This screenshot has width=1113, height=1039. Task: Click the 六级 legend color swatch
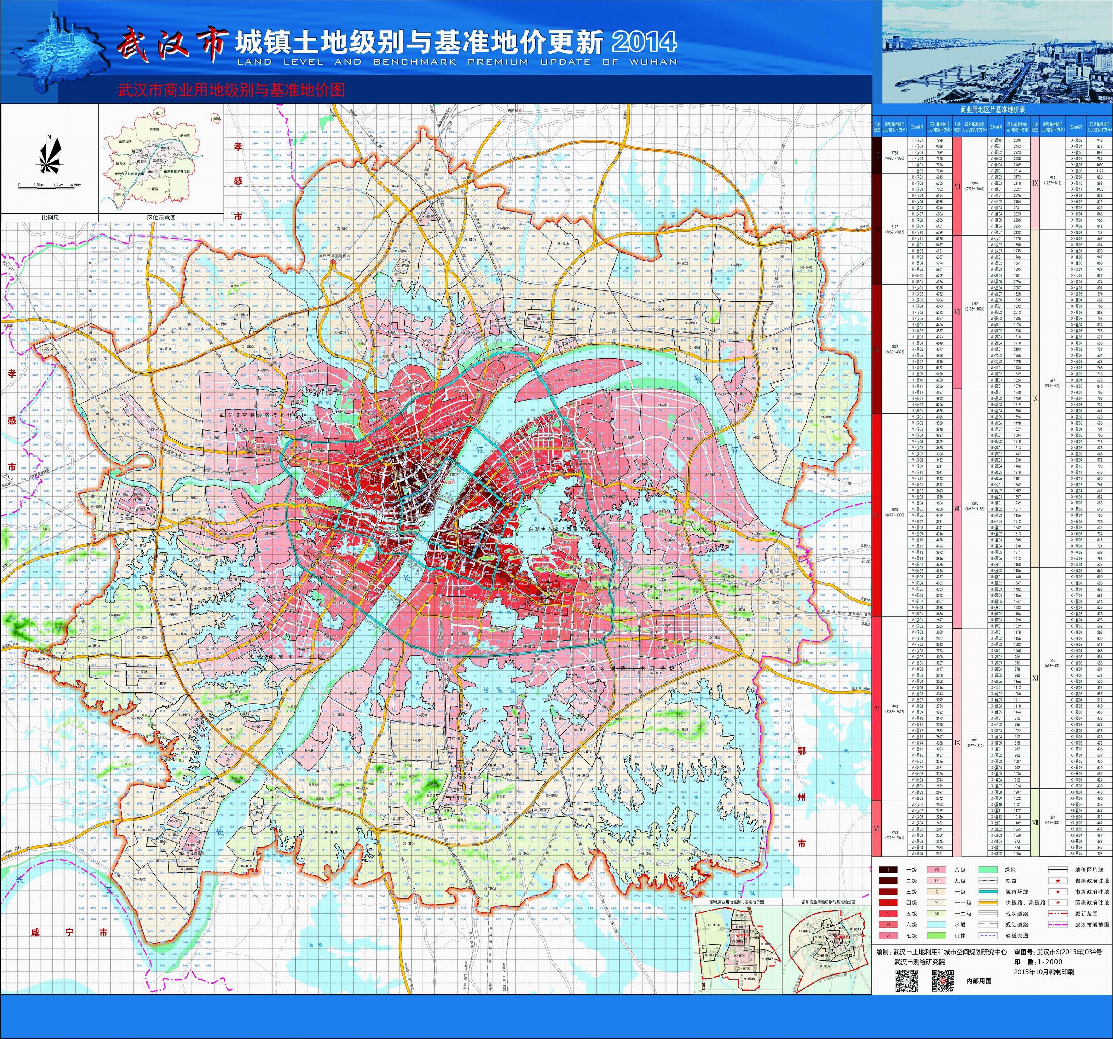click(x=888, y=925)
